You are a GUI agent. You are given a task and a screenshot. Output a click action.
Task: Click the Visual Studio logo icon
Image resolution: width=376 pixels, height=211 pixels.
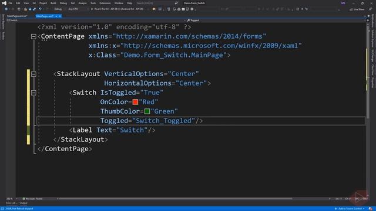pyautogui.click(x=4, y=3)
